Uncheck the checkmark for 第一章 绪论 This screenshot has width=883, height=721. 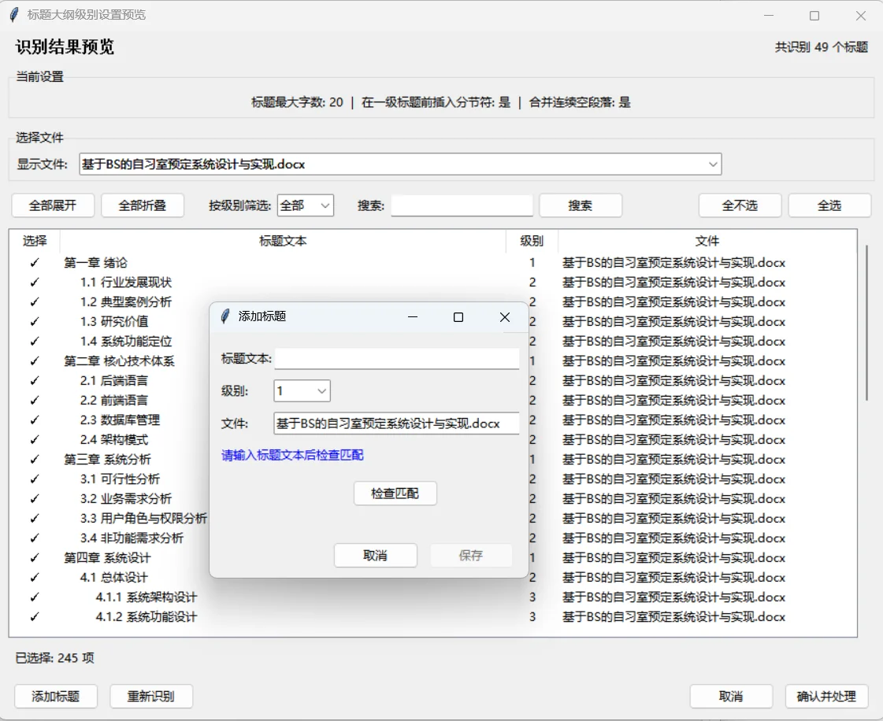tap(33, 262)
